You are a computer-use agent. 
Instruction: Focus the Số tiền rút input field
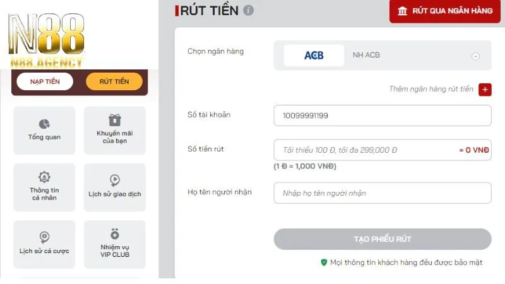click(x=363, y=150)
